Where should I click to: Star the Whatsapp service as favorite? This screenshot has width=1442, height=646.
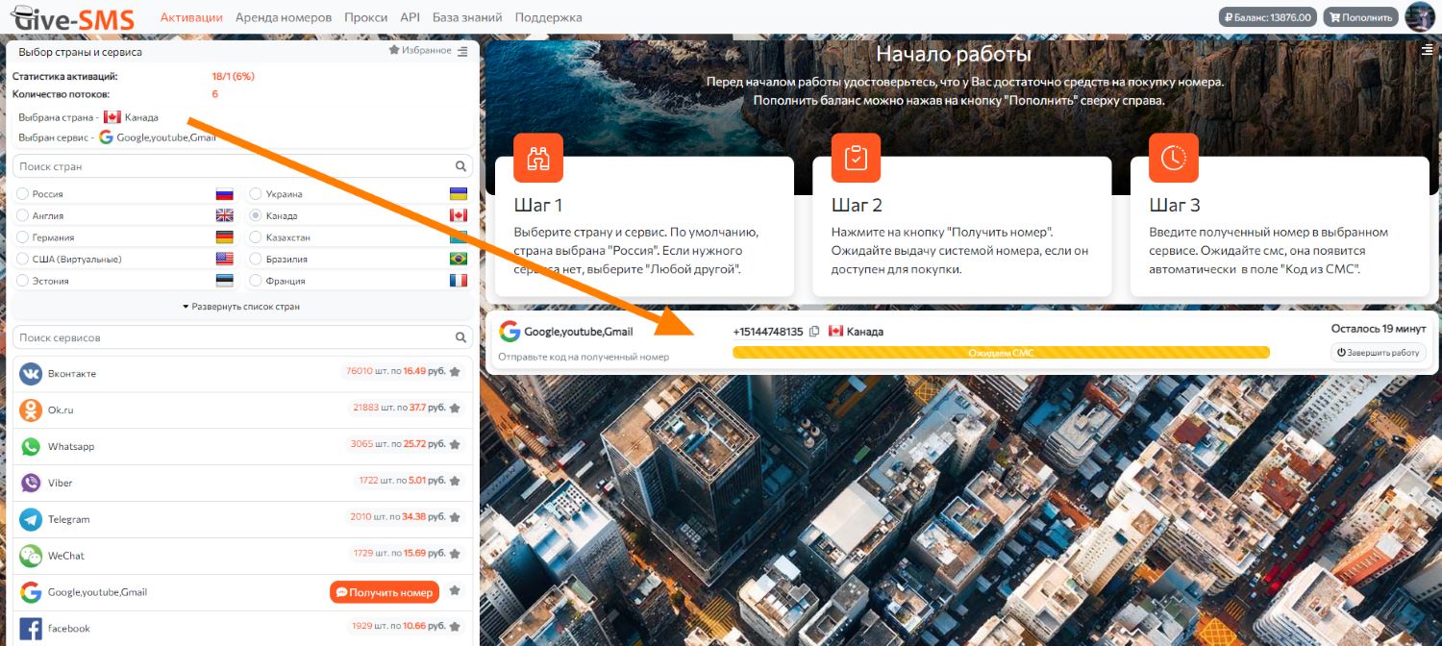[x=455, y=445]
